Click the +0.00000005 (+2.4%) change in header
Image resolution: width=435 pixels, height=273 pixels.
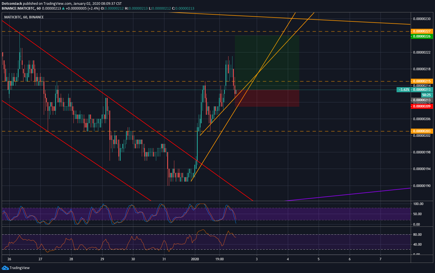click(x=82, y=8)
